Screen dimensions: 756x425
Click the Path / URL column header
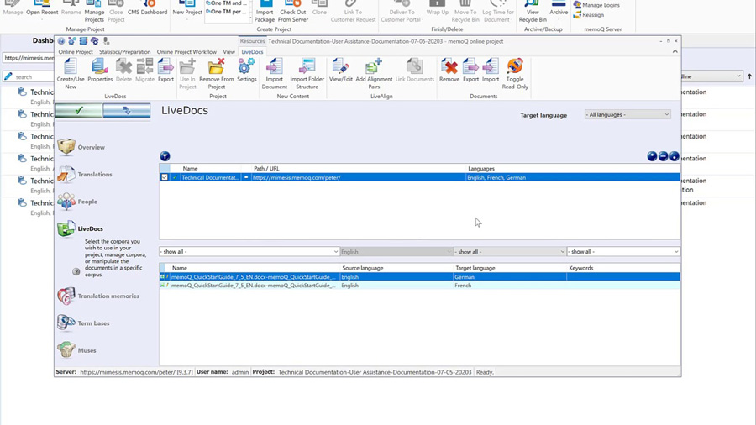point(266,169)
